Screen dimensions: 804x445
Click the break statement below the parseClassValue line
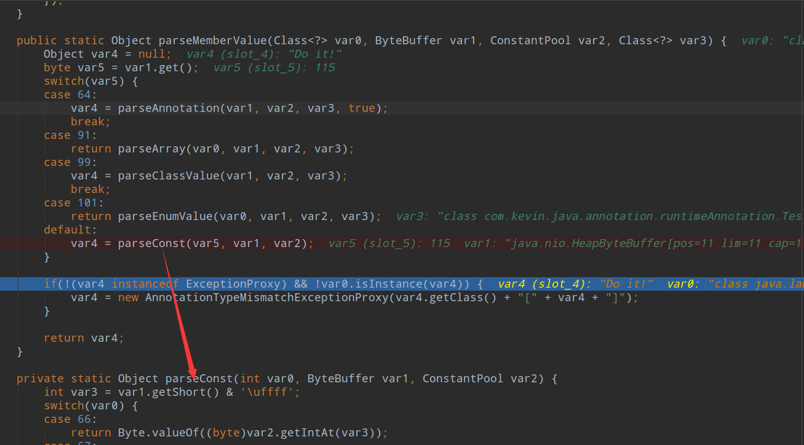91,189
